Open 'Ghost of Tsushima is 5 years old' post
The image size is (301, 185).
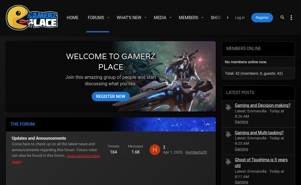pyautogui.click(x=261, y=163)
